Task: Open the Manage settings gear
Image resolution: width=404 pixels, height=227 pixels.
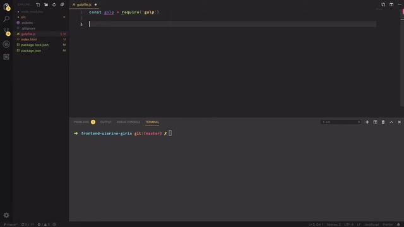Action: [x=6, y=215]
